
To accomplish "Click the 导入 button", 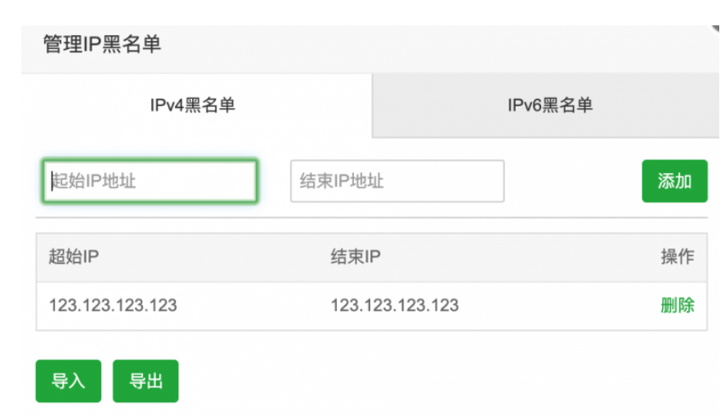I will tap(68, 381).
